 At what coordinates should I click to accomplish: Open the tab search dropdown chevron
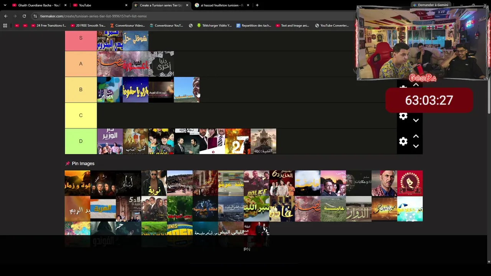(5, 5)
